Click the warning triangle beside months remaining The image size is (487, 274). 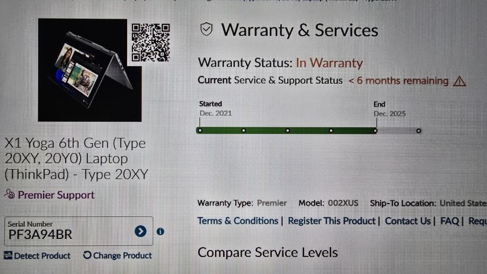point(459,82)
